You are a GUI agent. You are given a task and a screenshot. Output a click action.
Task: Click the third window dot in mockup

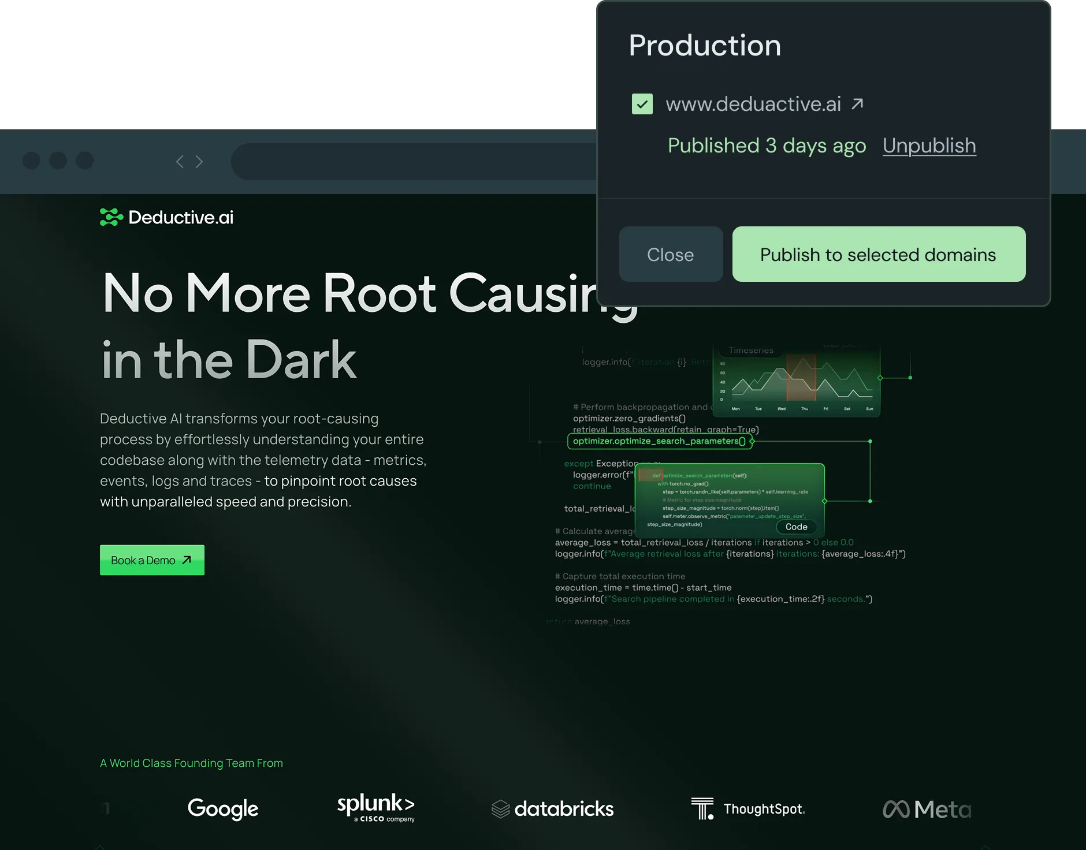pyautogui.click(x=84, y=161)
